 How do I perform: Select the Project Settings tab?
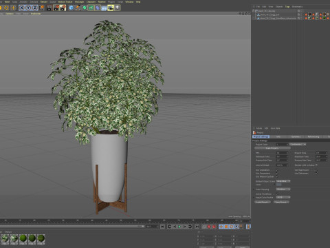tap(261, 136)
